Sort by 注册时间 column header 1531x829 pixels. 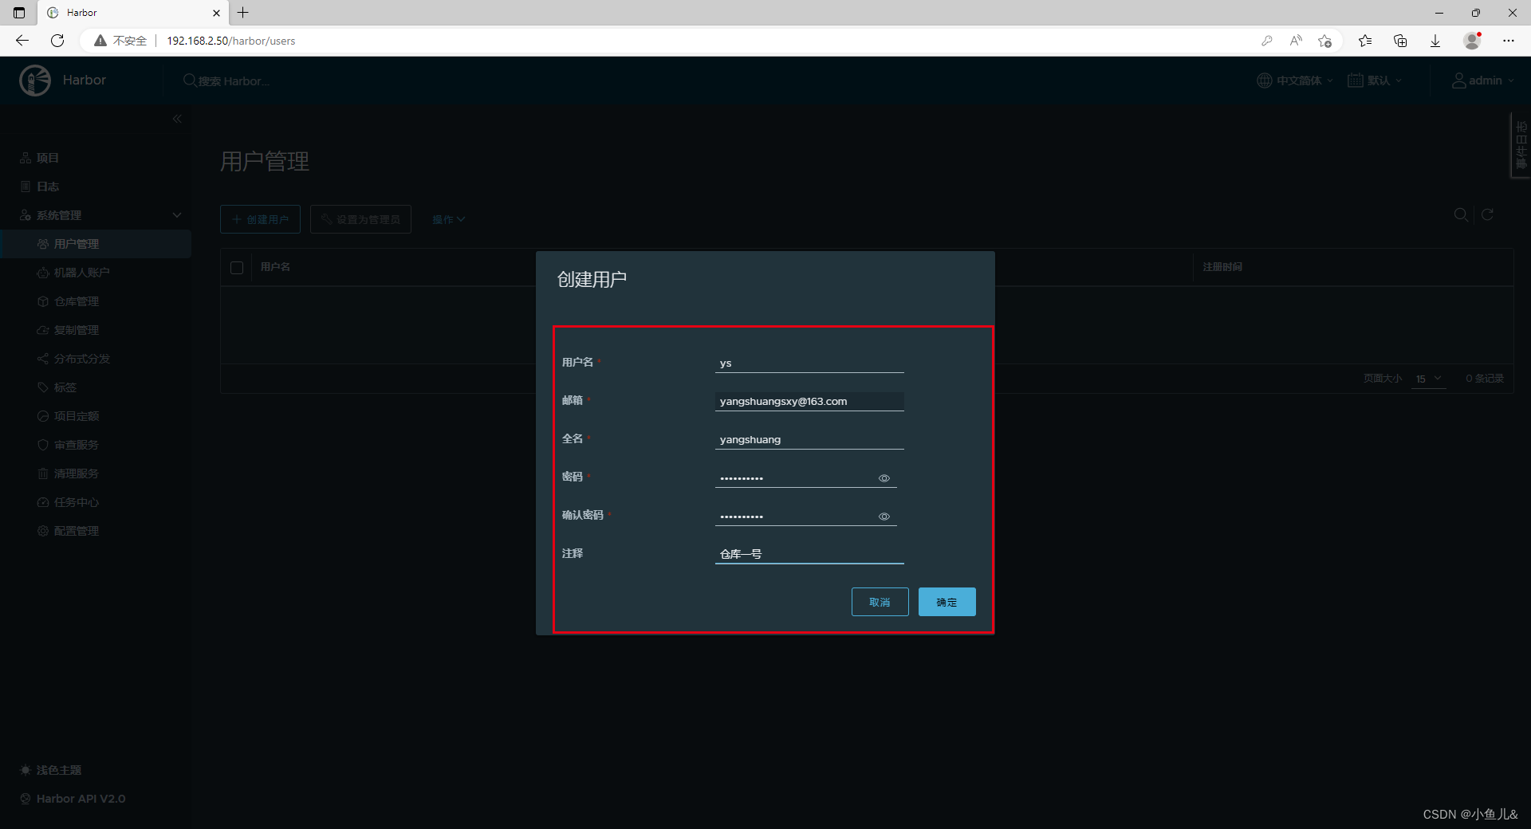(x=1222, y=267)
